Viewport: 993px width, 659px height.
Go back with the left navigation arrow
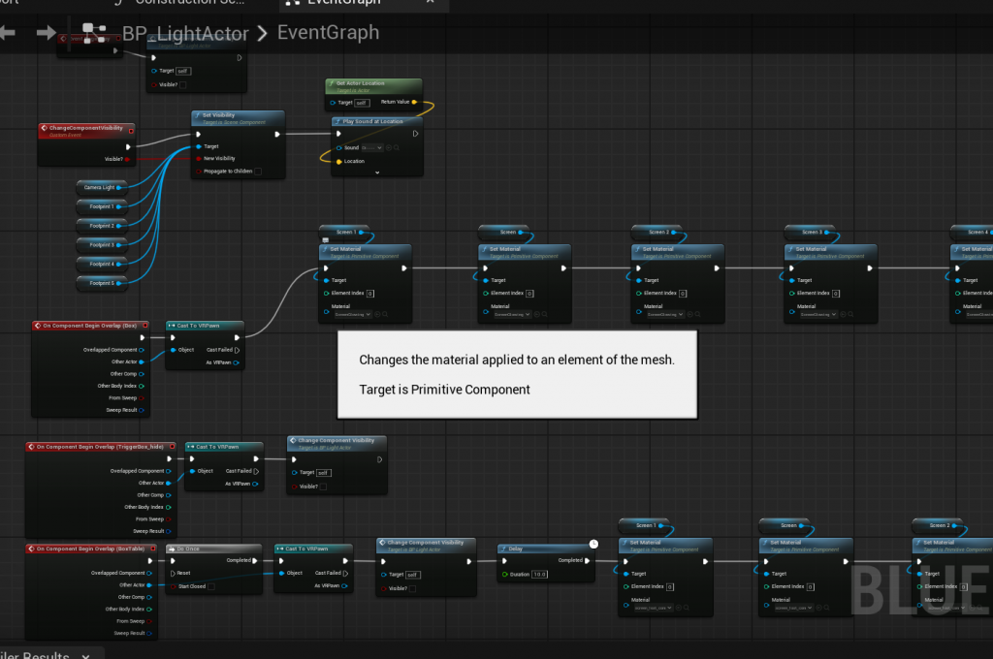(7, 32)
